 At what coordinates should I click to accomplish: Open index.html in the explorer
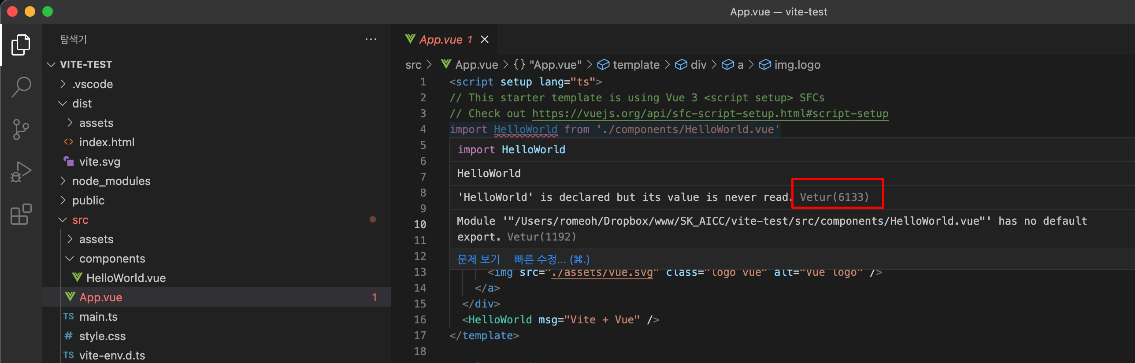(217, 142)
